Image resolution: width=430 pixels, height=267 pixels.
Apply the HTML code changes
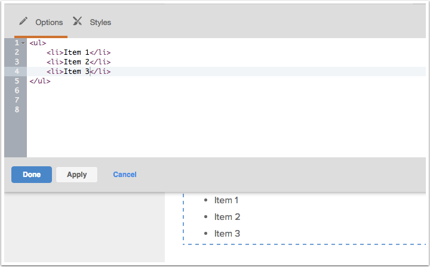coord(76,175)
